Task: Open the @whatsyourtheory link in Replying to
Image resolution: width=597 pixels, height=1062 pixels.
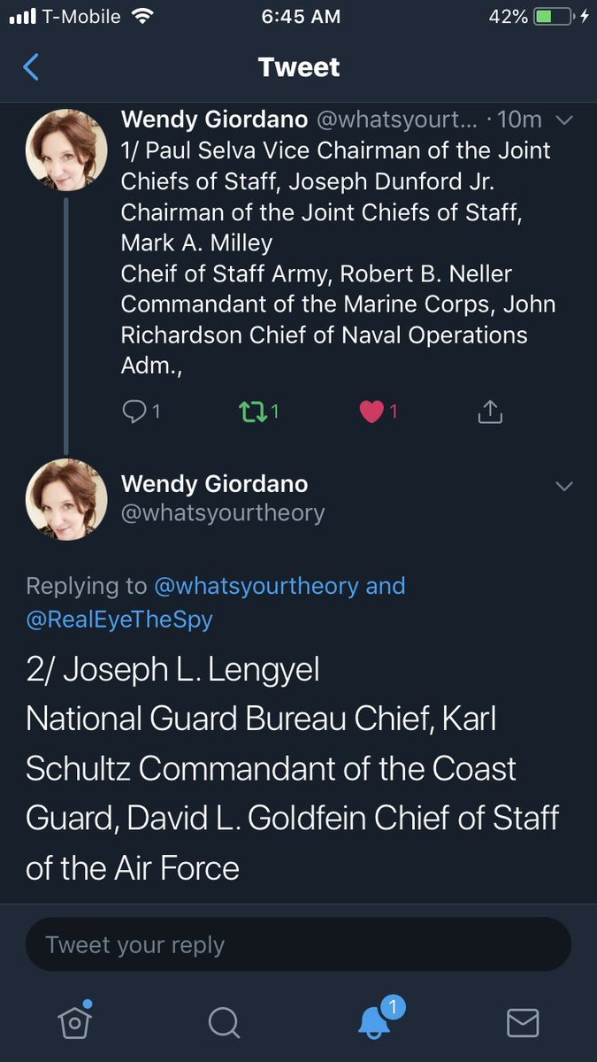Action: coord(256,586)
